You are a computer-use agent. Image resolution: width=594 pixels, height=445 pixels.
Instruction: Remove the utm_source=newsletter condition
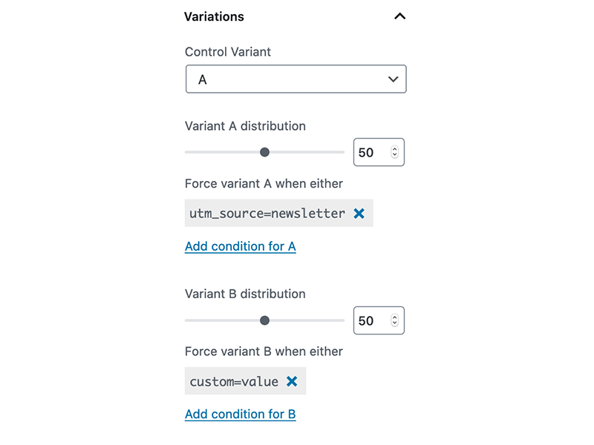(x=359, y=214)
